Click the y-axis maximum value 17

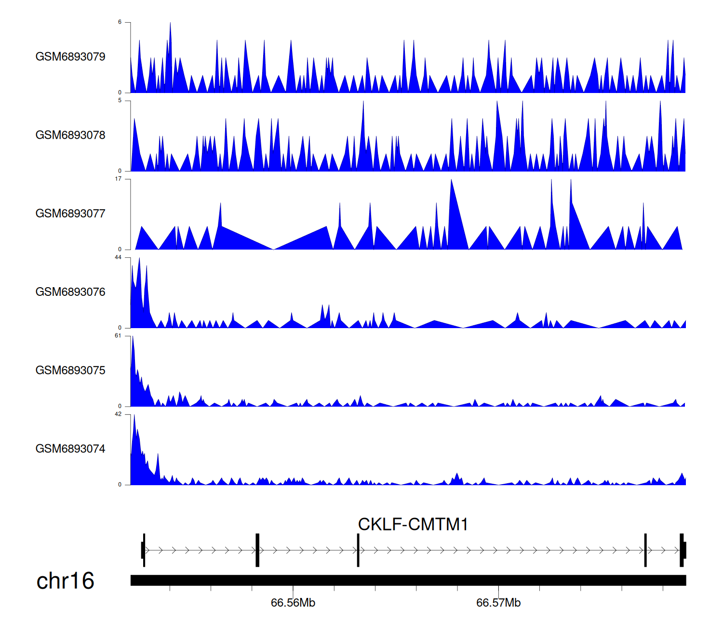(x=118, y=179)
